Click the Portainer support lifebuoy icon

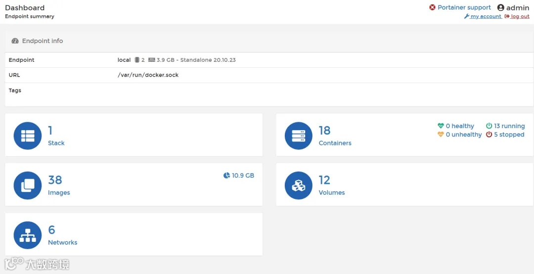pos(432,7)
